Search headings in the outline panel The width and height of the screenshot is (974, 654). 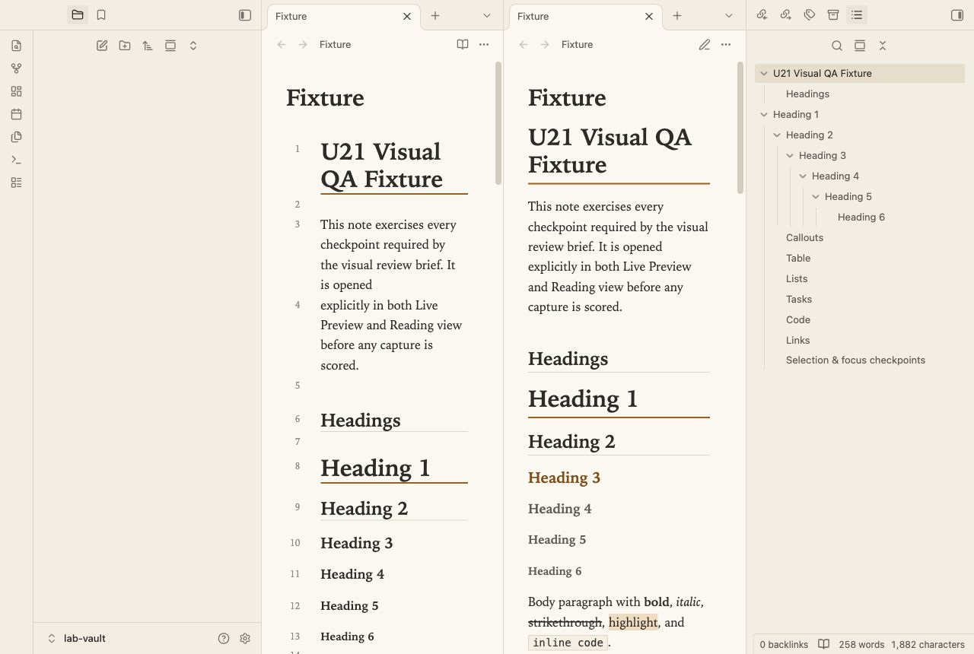pyautogui.click(x=837, y=46)
